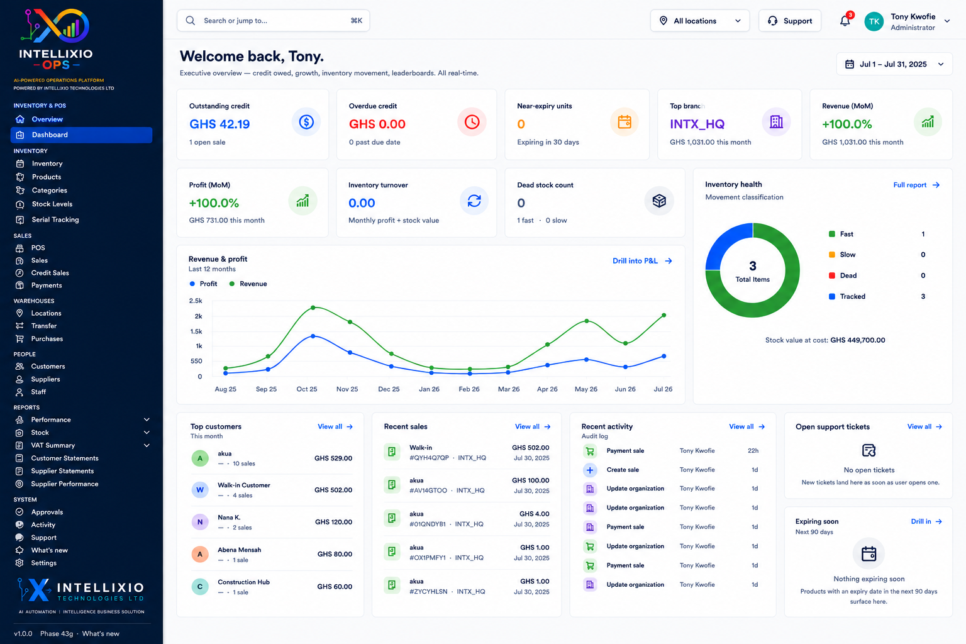Screen dimensions: 966x644
Task: Click the What's new link in the footer
Action: click(101, 633)
